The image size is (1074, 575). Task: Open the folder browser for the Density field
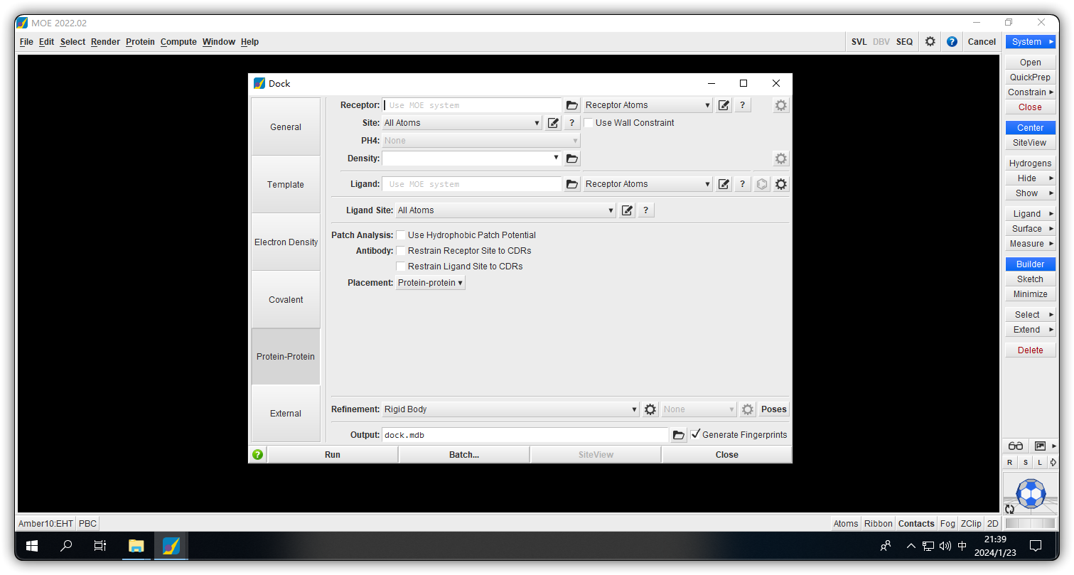pos(572,158)
